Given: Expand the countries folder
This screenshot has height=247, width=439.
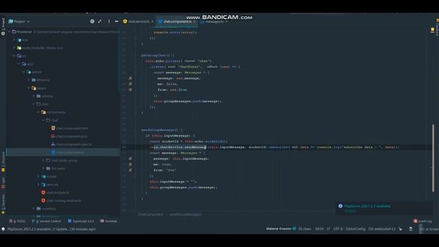Looking at the screenshot, I should (x=34, y=209).
